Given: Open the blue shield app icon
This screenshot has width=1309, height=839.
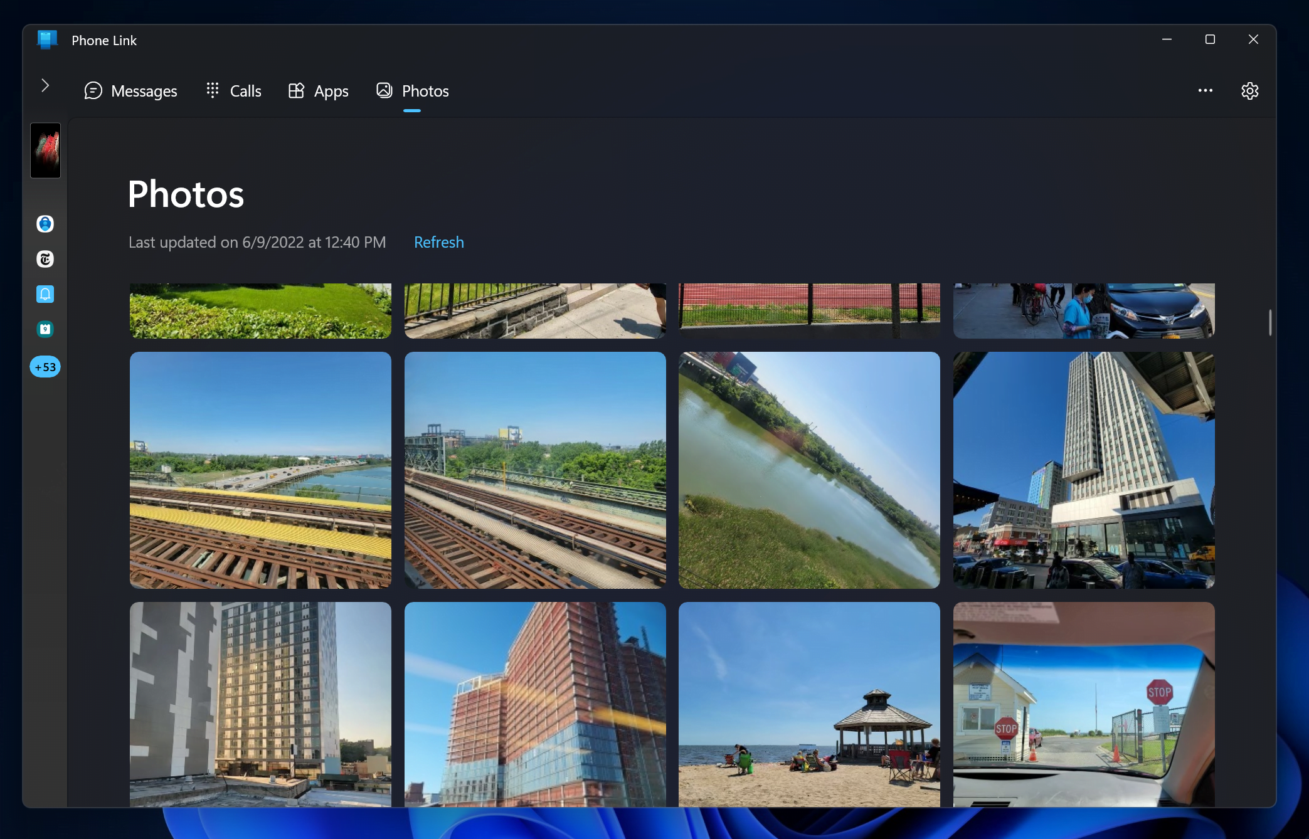Looking at the screenshot, I should tap(44, 224).
